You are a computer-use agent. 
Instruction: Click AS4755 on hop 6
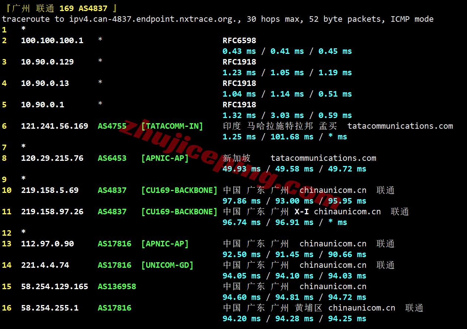coord(112,126)
